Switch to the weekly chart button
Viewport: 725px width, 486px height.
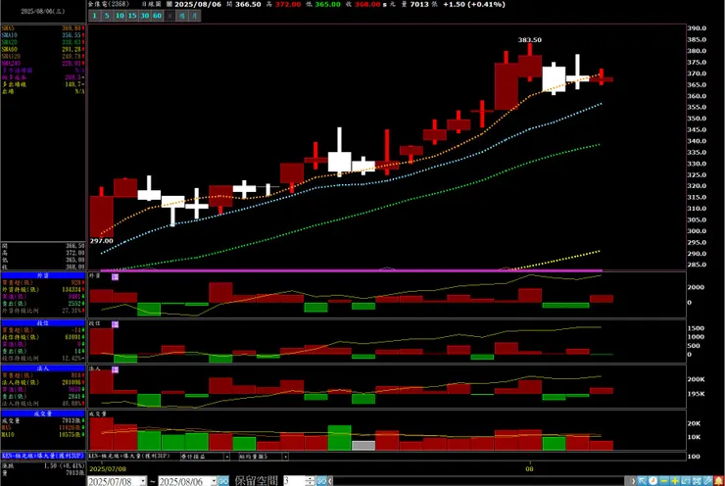coord(182,16)
